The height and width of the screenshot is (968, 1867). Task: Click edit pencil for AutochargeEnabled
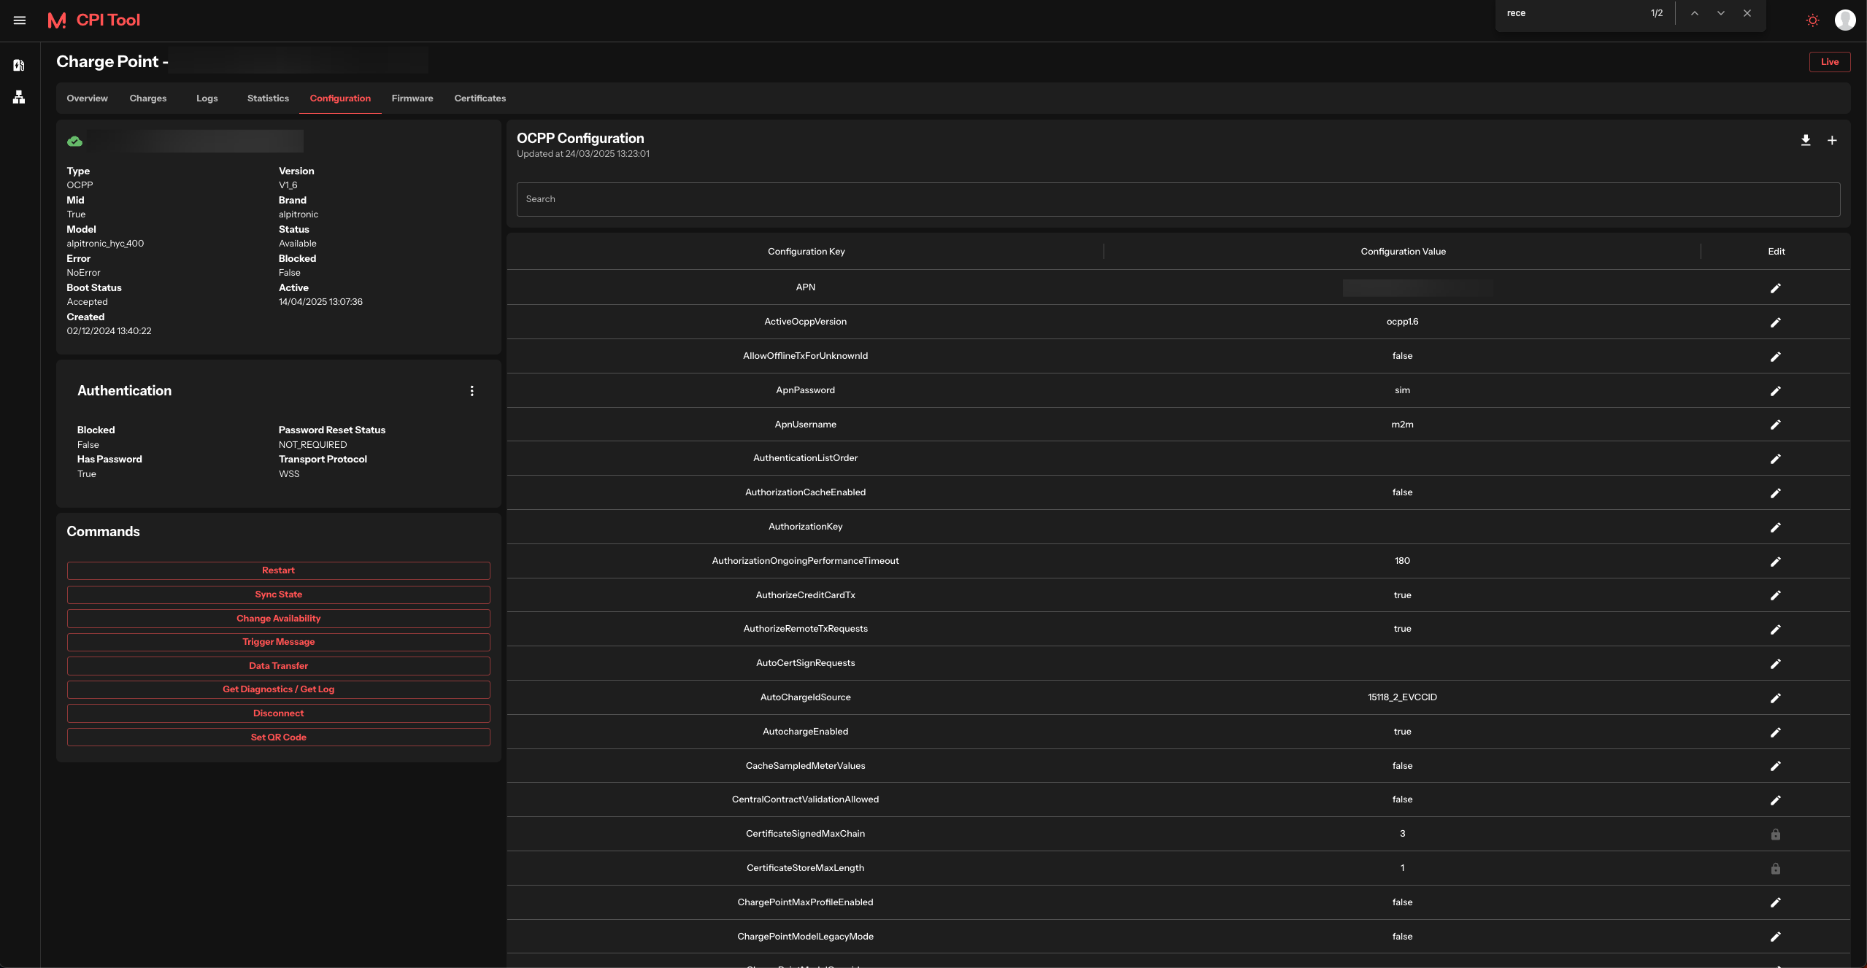[x=1775, y=732]
